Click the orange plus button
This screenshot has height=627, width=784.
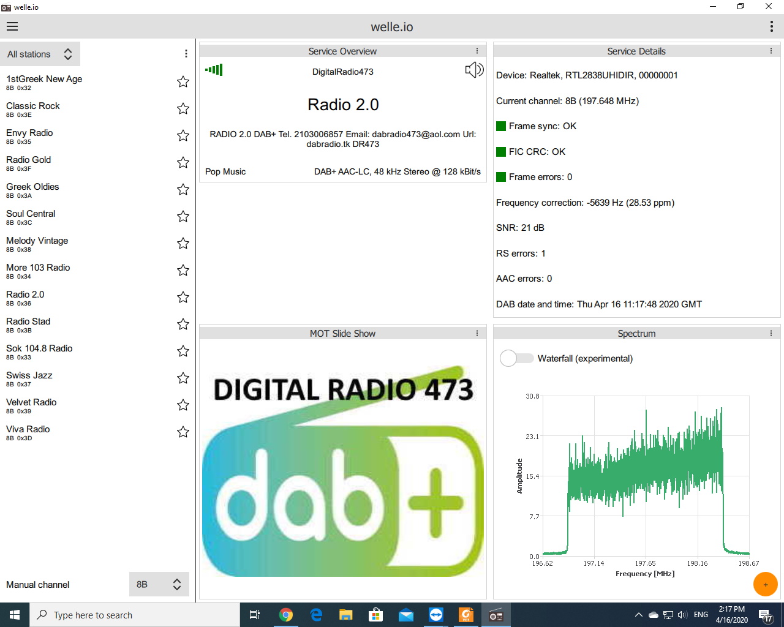click(x=765, y=584)
